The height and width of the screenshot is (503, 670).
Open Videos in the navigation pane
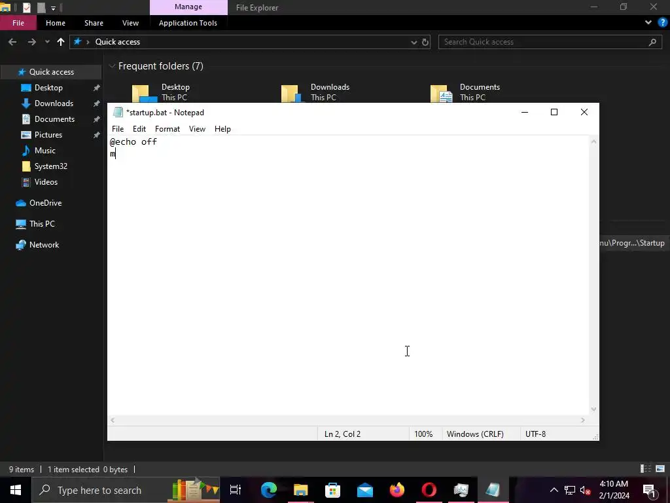coord(46,182)
